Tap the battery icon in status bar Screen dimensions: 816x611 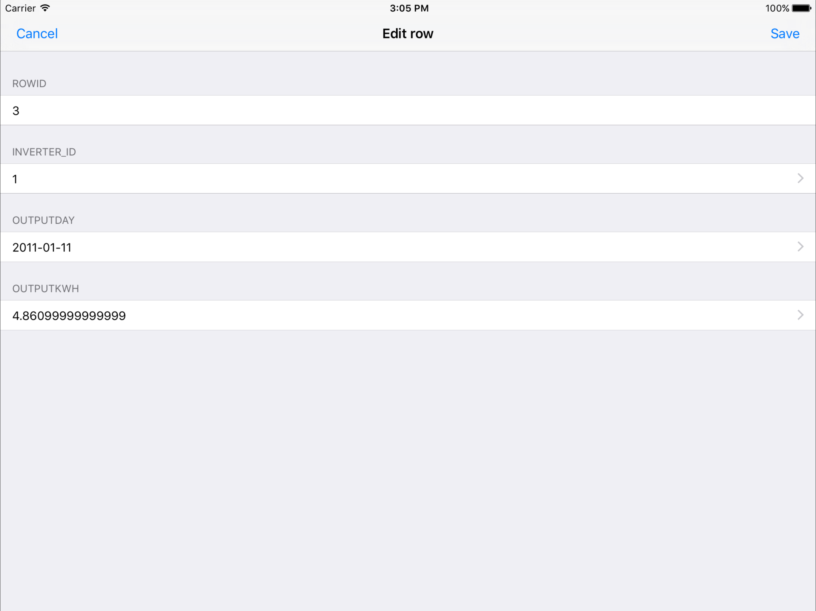[802, 8]
